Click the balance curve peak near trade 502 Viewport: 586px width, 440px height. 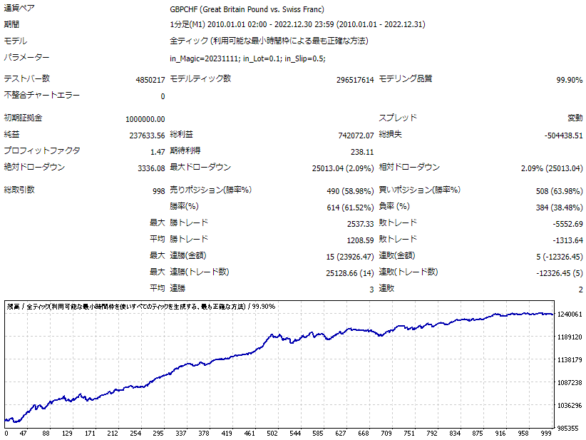273,335
